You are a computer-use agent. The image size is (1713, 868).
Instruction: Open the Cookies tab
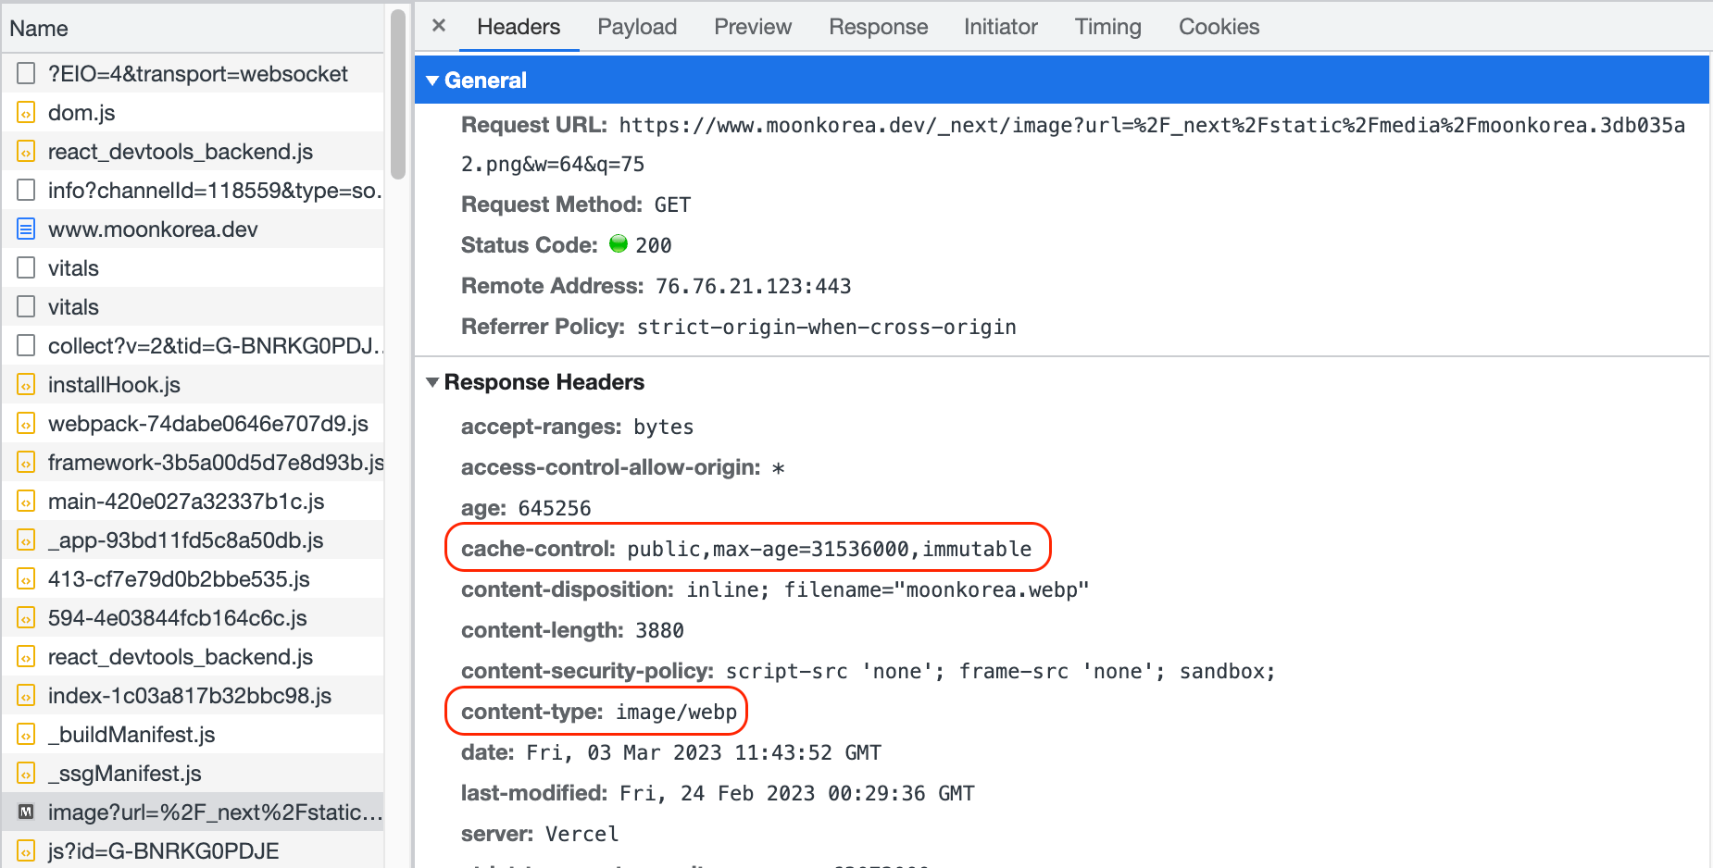[x=1219, y=27]
